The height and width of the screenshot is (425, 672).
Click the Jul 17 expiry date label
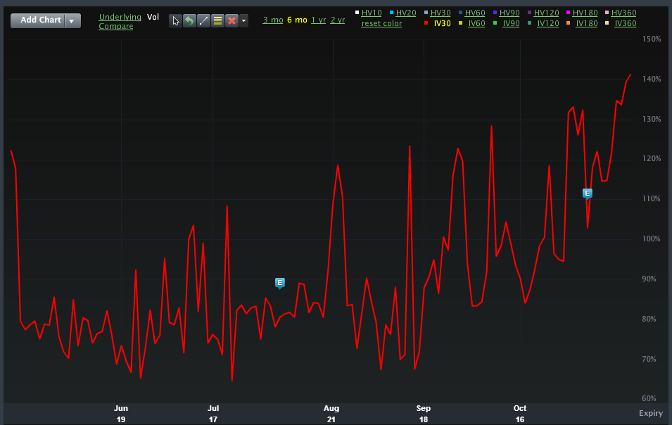click(213, 414)
